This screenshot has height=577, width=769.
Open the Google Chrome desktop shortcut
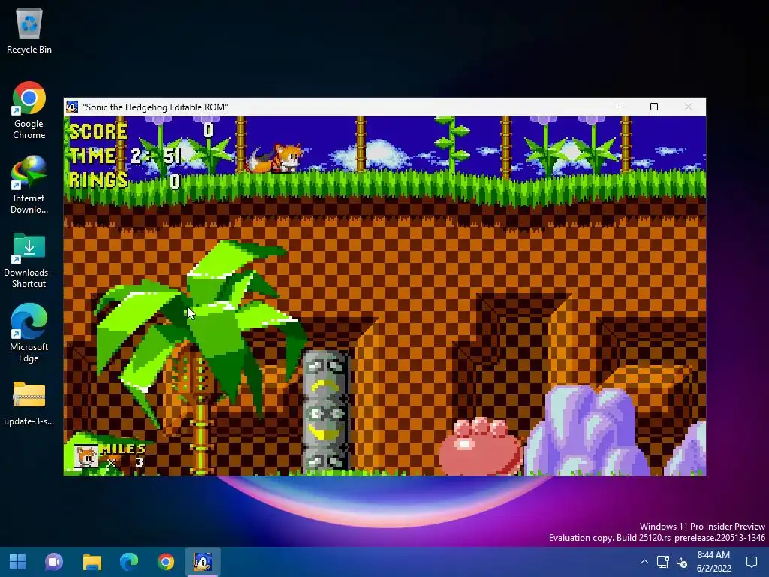pos(29,110)
